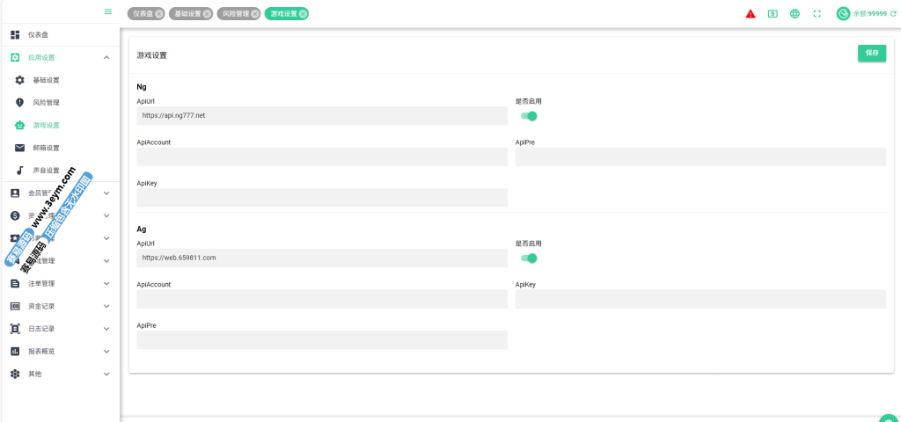
Task: Refresh the balance with the reload icon
Action: pos(893,14)
